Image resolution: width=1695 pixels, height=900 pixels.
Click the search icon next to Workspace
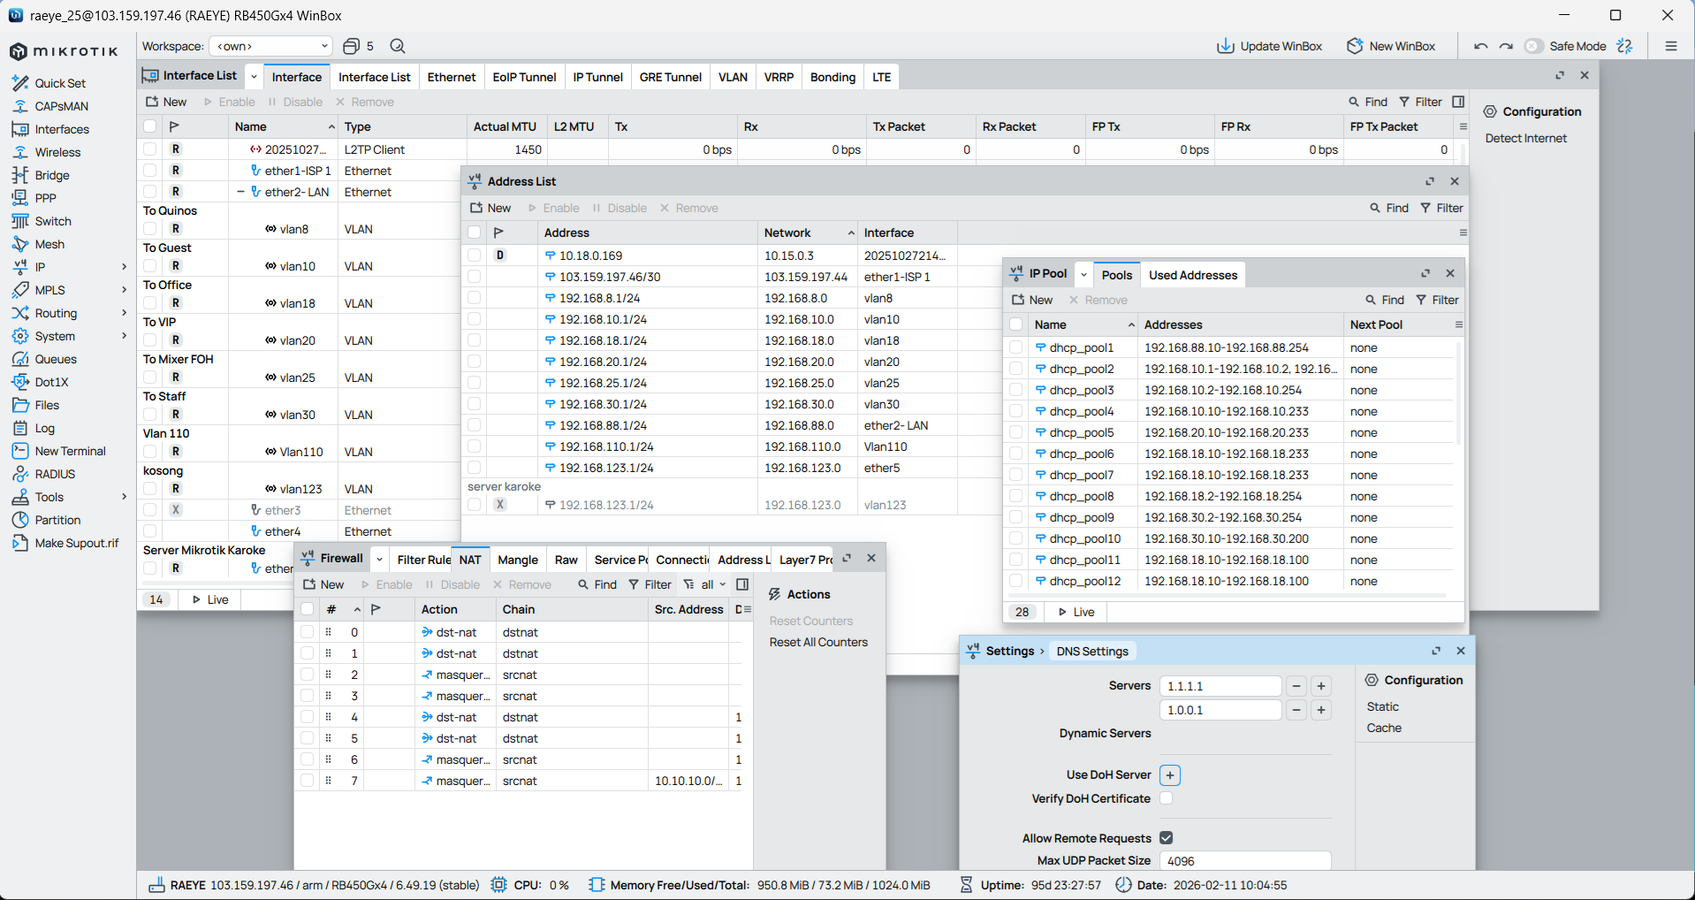pyautogui.click(x=398, y=46)
